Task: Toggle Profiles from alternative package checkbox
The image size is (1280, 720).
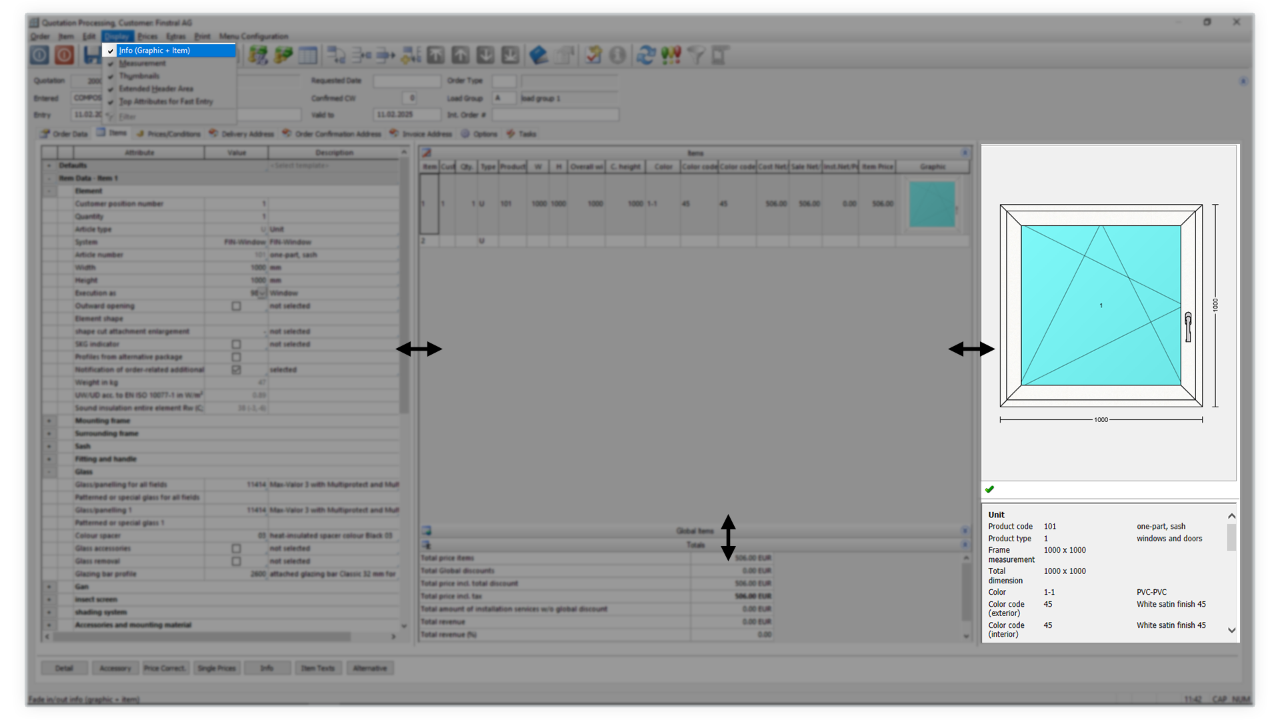Action: click(x=236, y=357)
